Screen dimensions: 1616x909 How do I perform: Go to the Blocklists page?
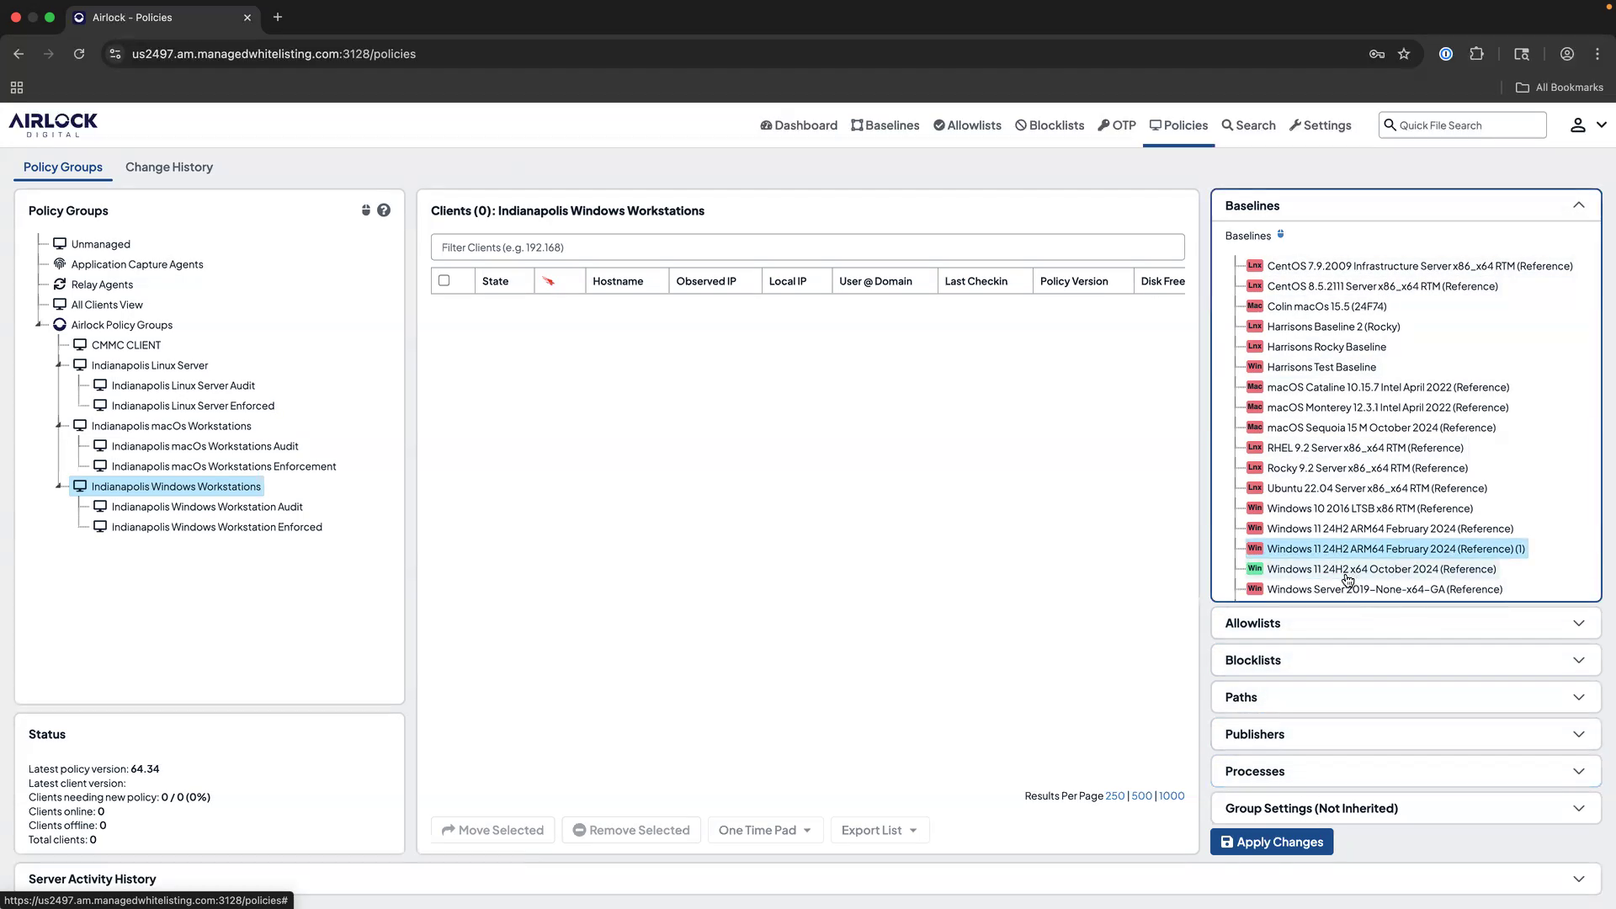coord(1049,125)
